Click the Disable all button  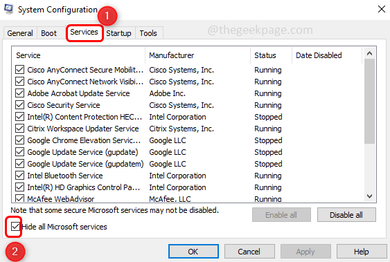click(346, 215)
